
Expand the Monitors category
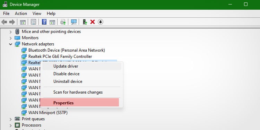click(x=11, y=38)
